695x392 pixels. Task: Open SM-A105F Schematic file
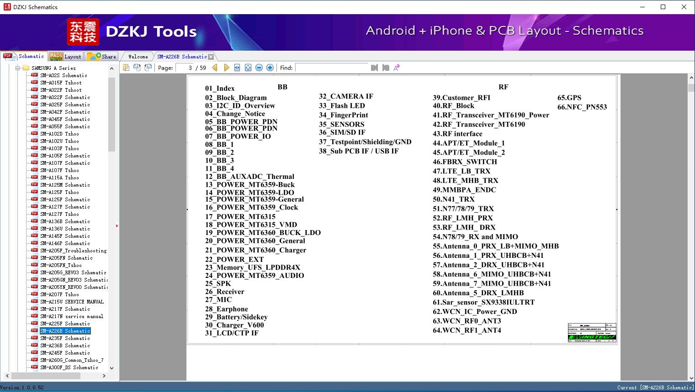point(65,156)
